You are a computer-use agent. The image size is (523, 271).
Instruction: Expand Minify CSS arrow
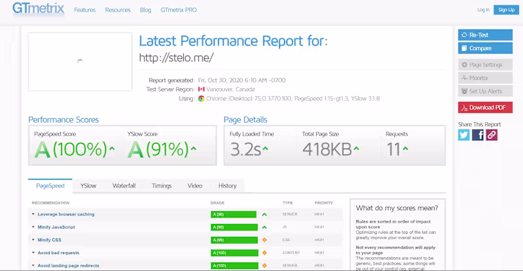33,240
